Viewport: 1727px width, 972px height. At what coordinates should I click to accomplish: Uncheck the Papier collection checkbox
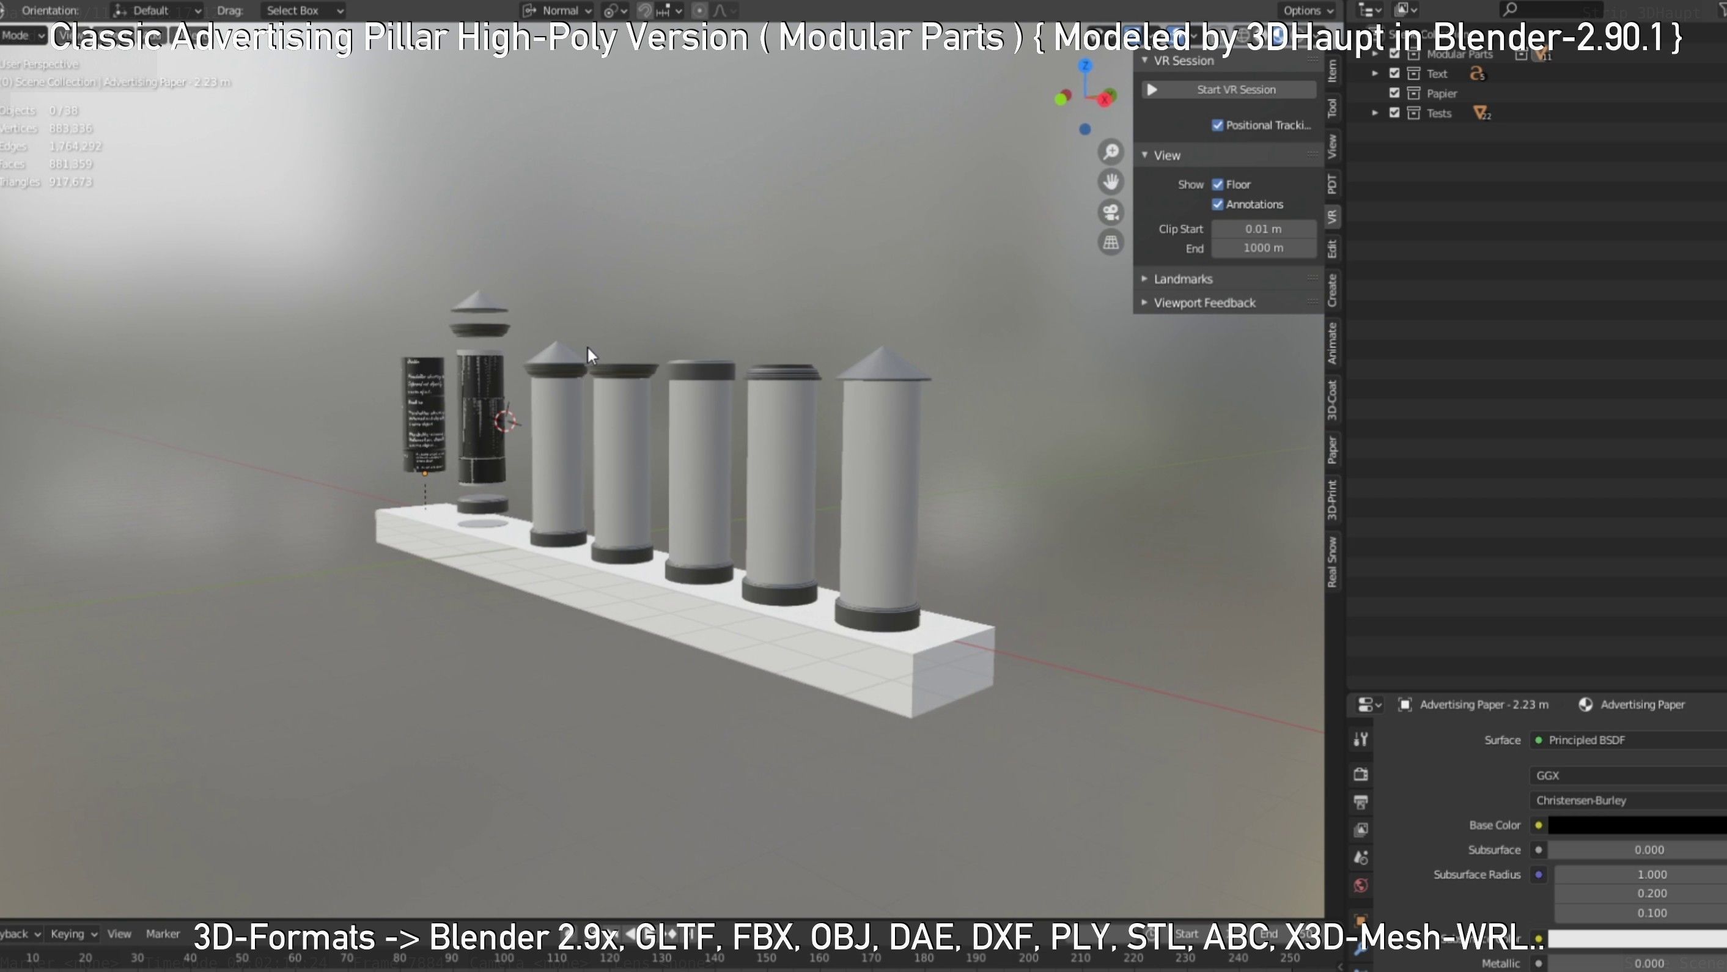click(1394, 93)
